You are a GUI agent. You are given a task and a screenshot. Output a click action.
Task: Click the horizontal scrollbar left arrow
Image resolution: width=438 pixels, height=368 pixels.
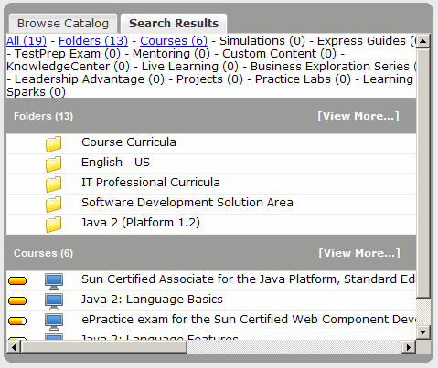point(13,347)
